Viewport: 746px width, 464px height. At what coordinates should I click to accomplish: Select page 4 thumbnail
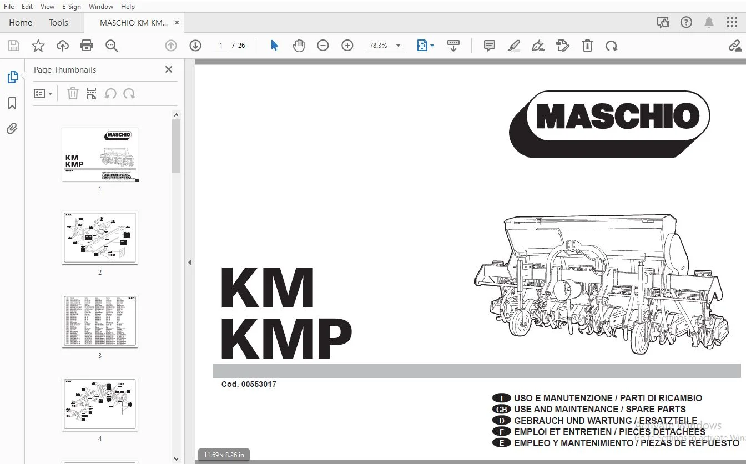(100, 404)
